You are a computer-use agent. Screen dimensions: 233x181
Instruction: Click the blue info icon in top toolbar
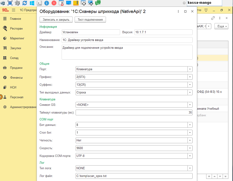46,3
